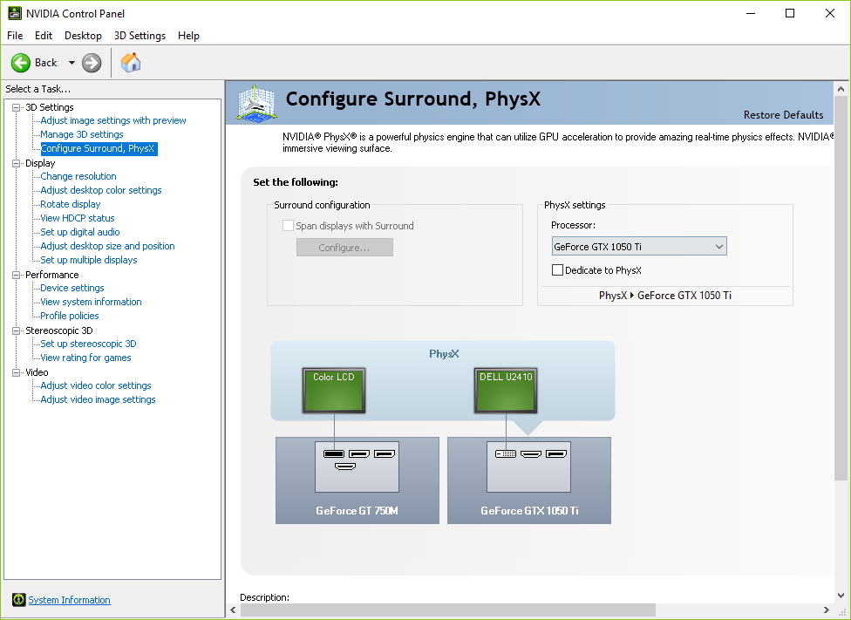Collapse the 3D Settings tree node

(x=17, y=107)
